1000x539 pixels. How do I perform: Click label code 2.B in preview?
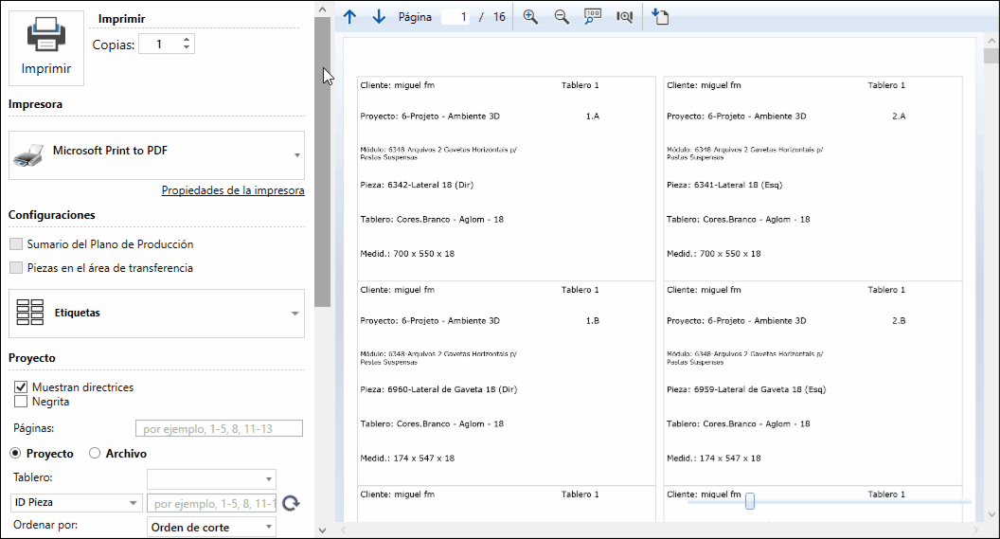pos(899,321)
